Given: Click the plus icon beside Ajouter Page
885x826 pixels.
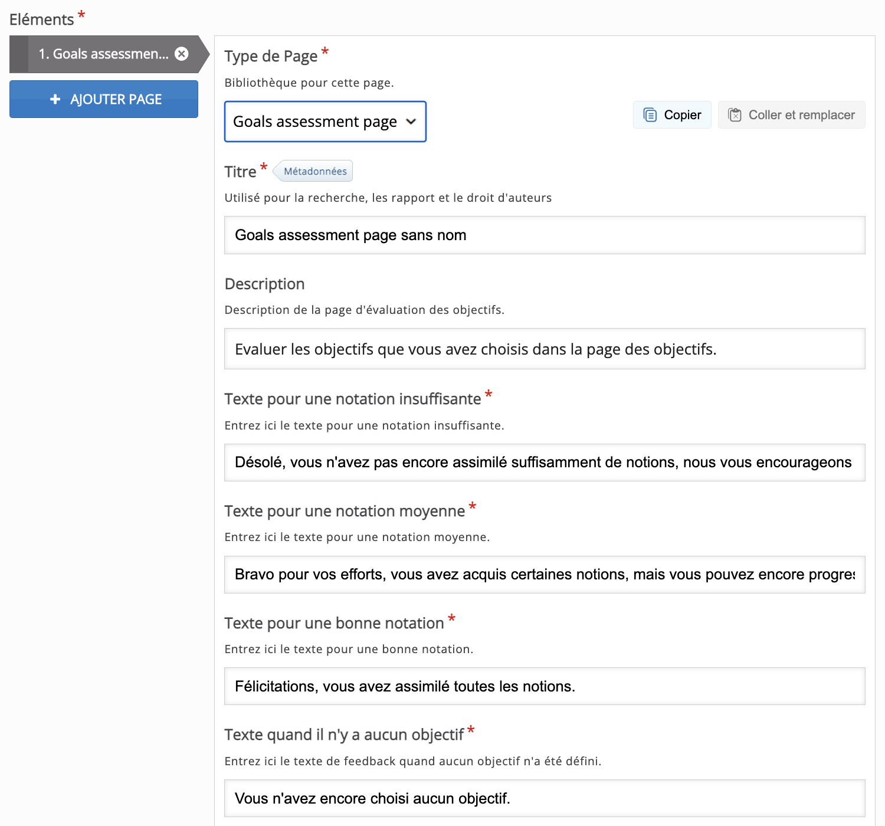Looking at the screenshot, I should click(55, 99).
